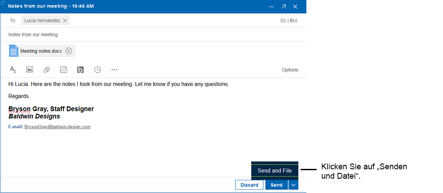The height and width of the screenshot is (193, 443).
Task: Minimize the compose window
Action: 271,7
